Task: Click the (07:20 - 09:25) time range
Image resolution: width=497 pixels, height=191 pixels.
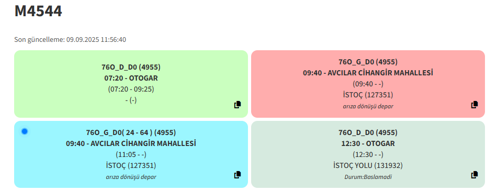Action: coord(131,89)
